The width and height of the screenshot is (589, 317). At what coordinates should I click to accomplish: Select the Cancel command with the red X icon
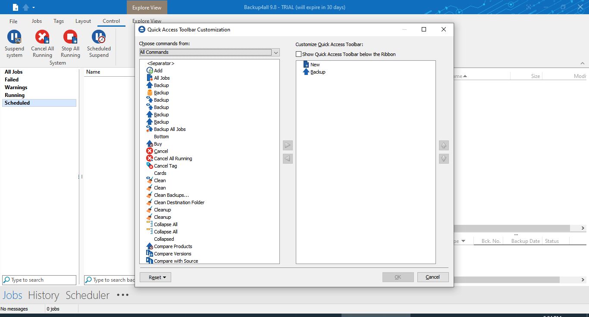157,151
